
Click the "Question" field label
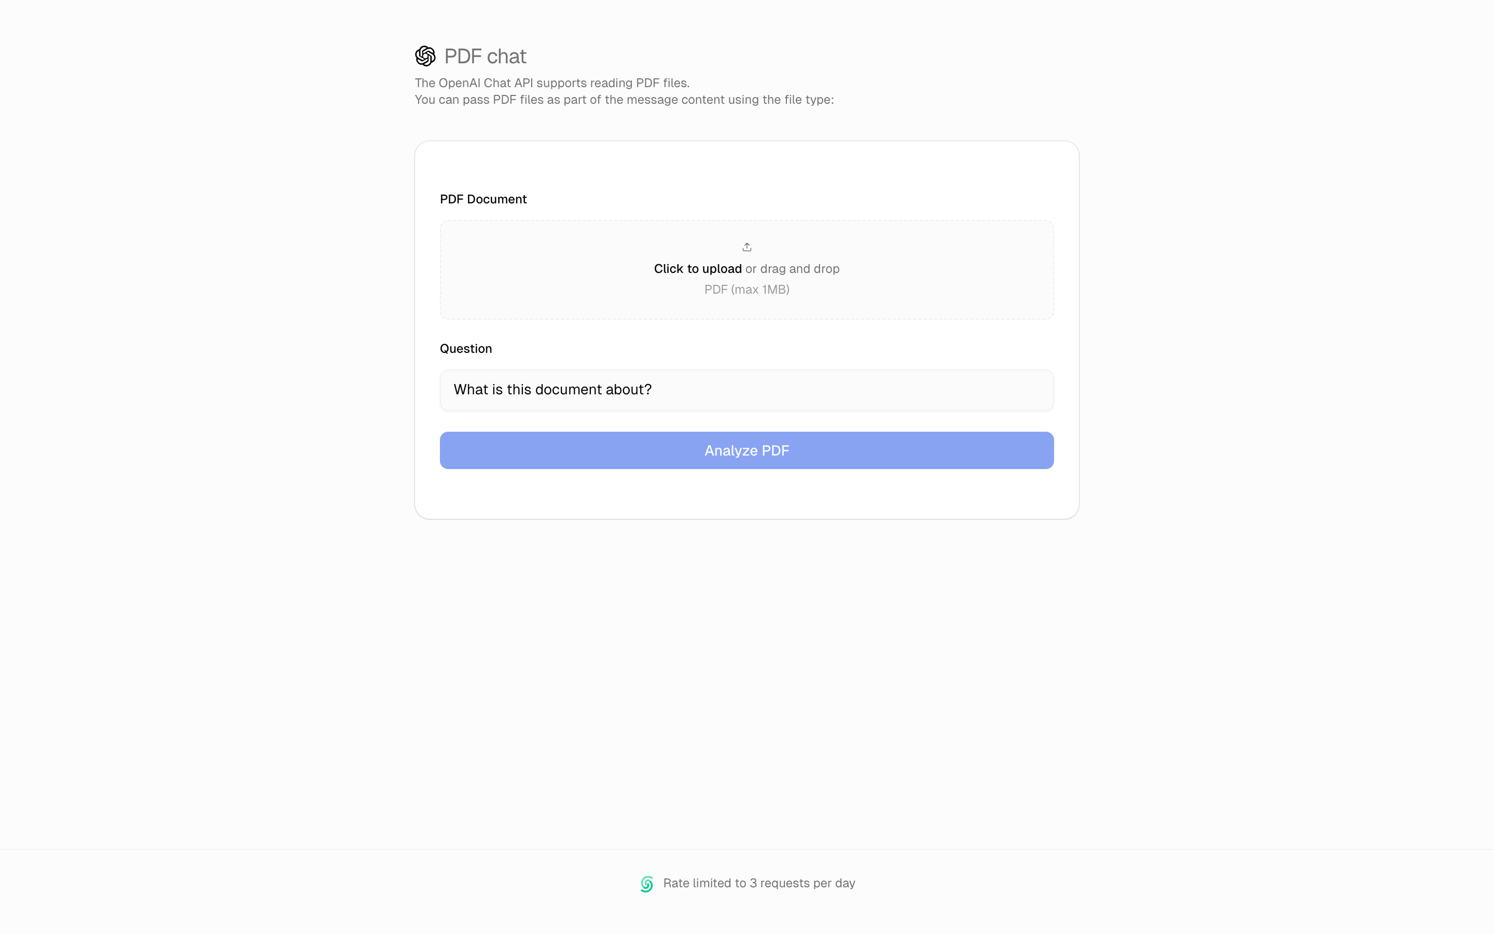pos(465,348)
